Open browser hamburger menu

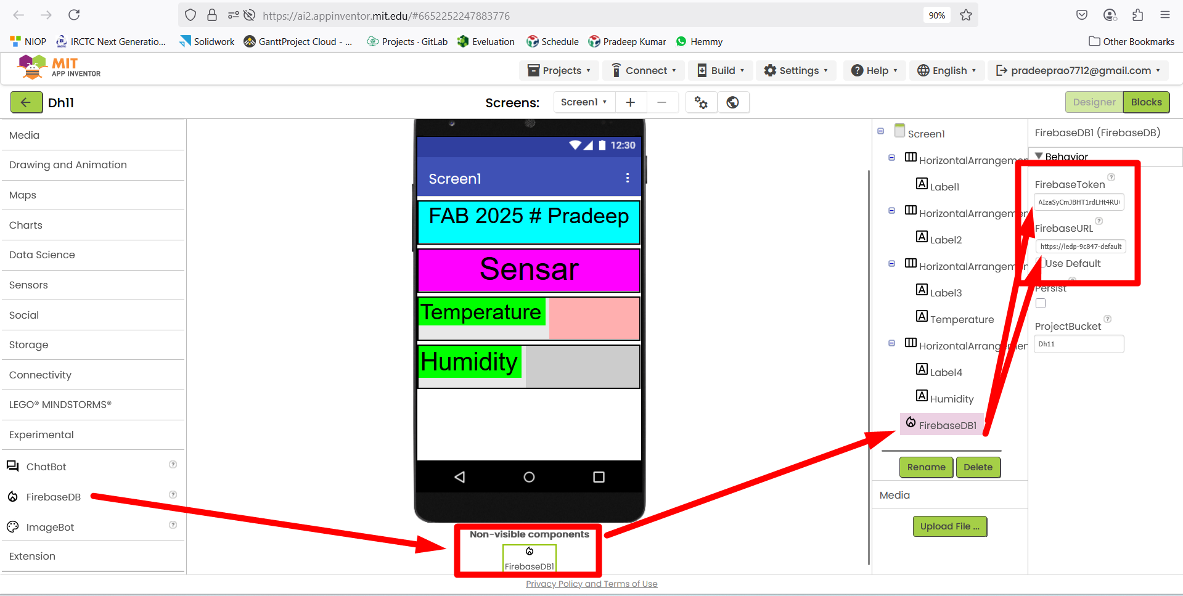pos(1165,15)
